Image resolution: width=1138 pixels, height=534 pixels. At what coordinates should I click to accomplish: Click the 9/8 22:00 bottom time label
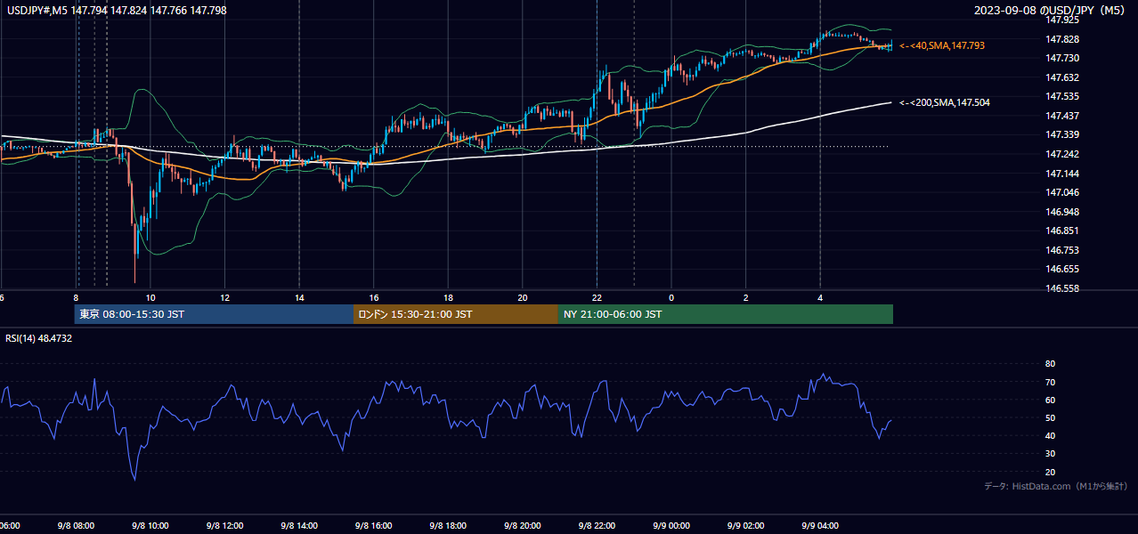pos(597,526)
